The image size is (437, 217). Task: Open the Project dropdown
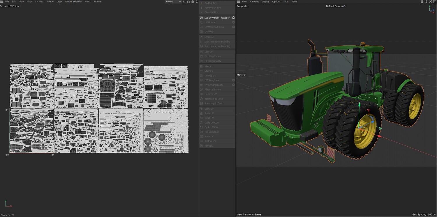coord(173,2)
